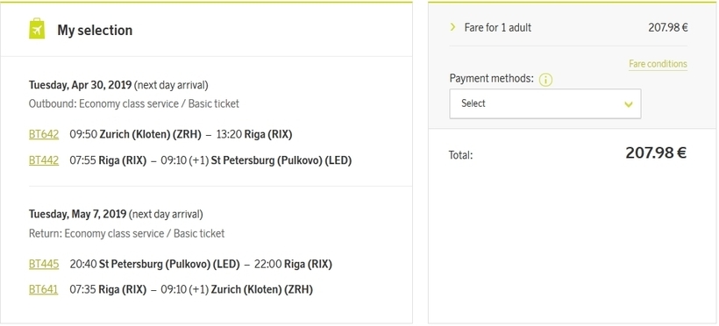Viewport: 719px width, 326px height.
Task: Open flight BT641 details link
Action: pos(43,290)
